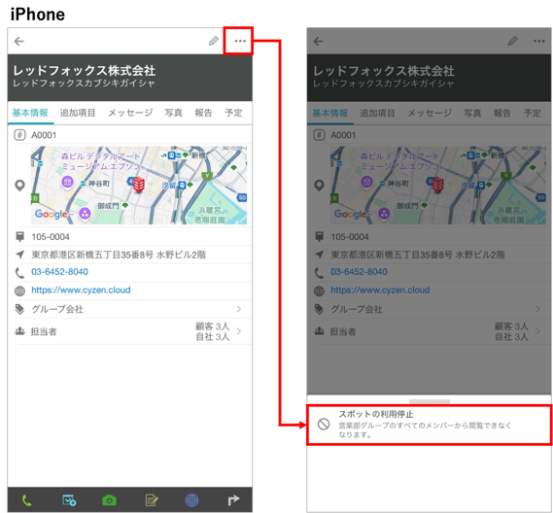Viewport: 553px width, 513px height.
Task: Switch to the メッセージ tab on left phone
Action: [x=130, y=113]
